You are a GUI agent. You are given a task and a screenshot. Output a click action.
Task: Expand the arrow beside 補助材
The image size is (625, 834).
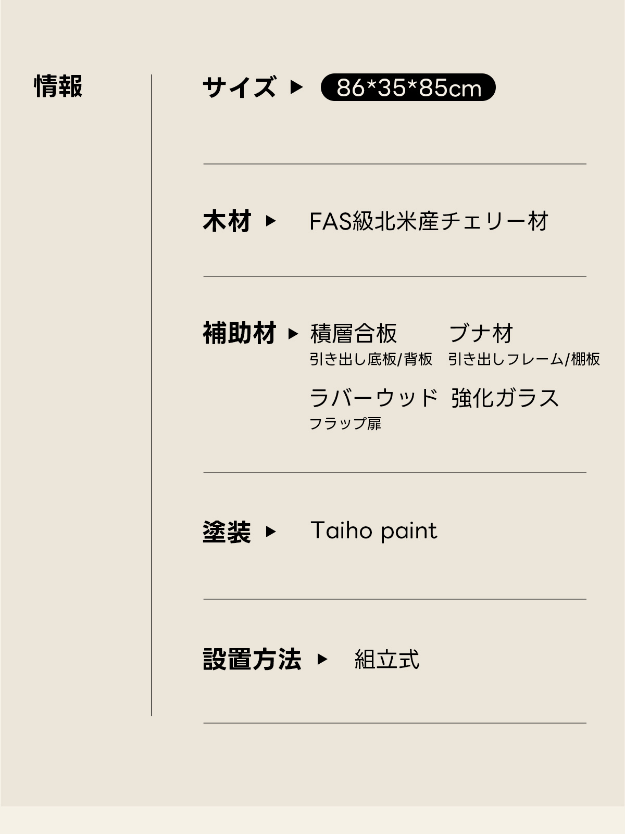pyautogui.click(x=293, y=333)
